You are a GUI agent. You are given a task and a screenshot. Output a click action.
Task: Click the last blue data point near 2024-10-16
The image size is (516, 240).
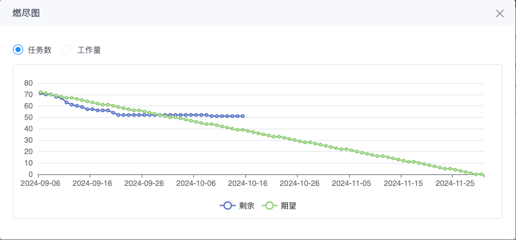point(243,116)
